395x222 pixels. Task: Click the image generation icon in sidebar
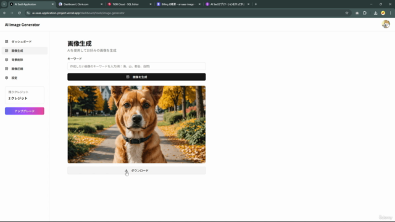[7, 51]
